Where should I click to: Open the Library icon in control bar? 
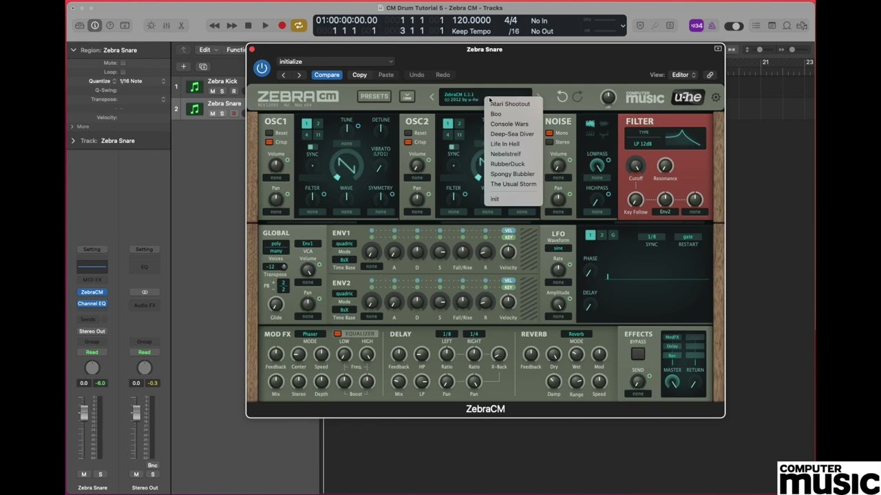pos(80,25)
